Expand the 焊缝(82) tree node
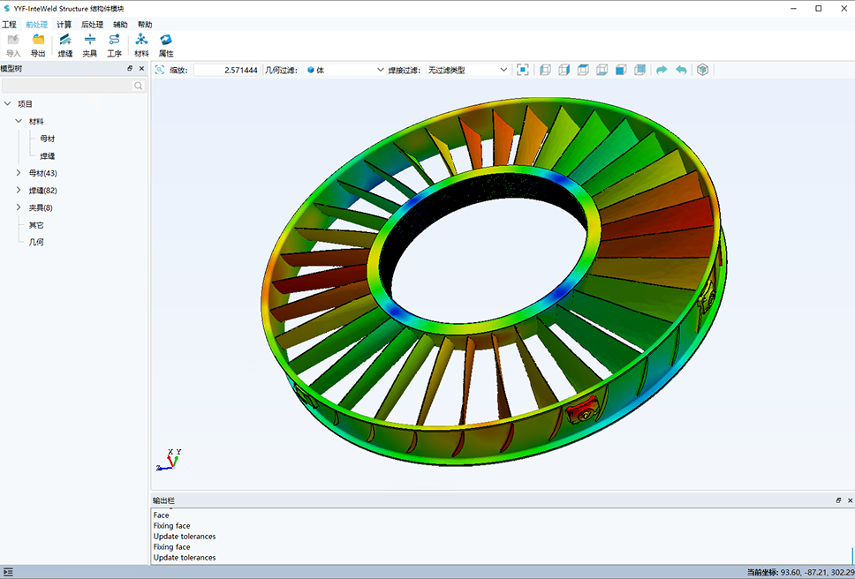The height and width of the screenshot is (579, 855). (19, 190)
